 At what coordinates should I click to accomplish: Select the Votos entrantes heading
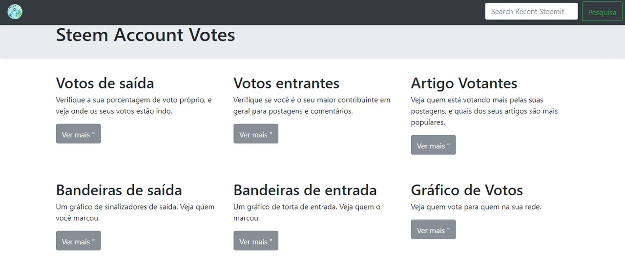(x=286, y=83)
